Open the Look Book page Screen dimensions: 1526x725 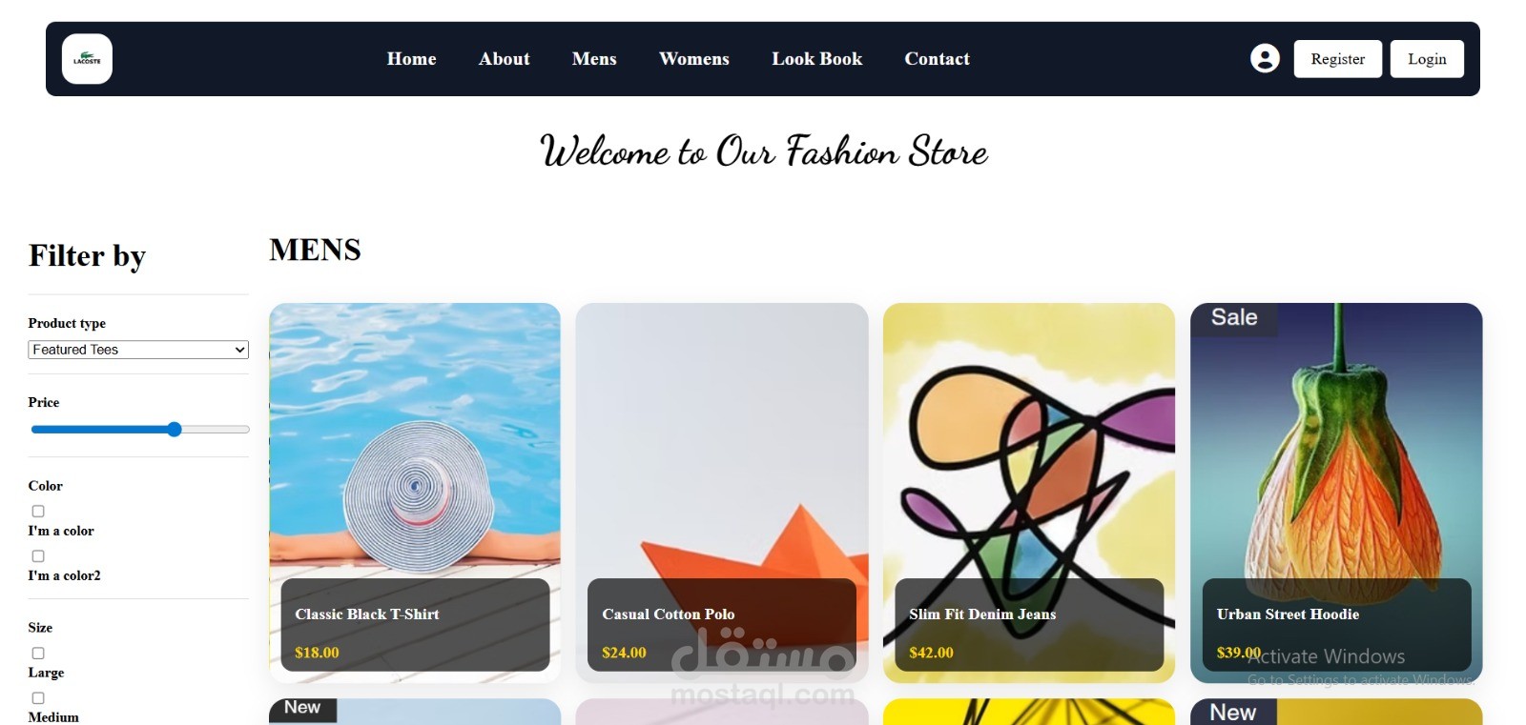(817, 59)
